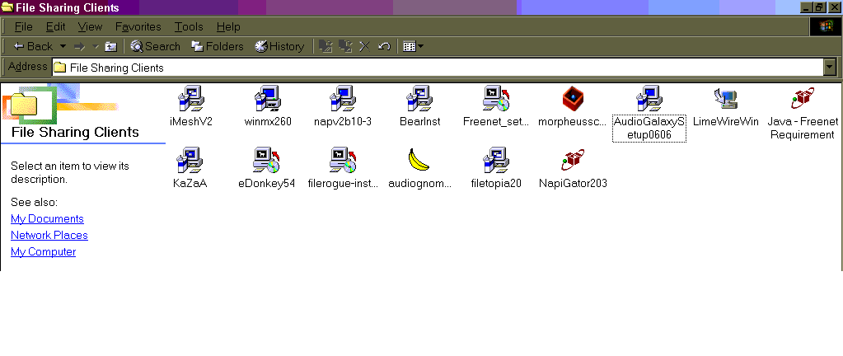Restore the File Sharing Clients window
The image size is (843, 356).
tap(819, 7)
